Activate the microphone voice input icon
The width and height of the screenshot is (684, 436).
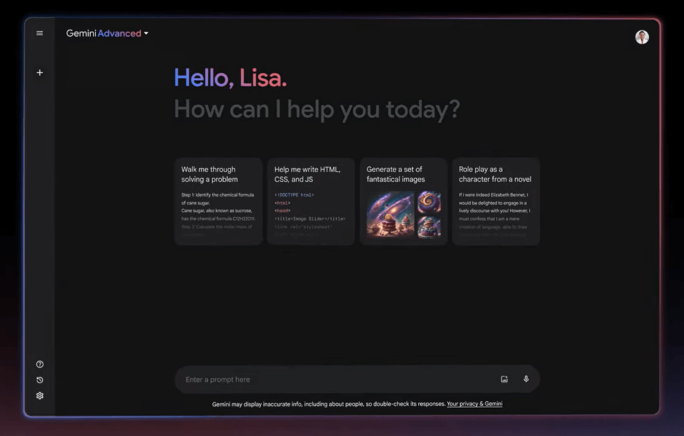[526, 379]
